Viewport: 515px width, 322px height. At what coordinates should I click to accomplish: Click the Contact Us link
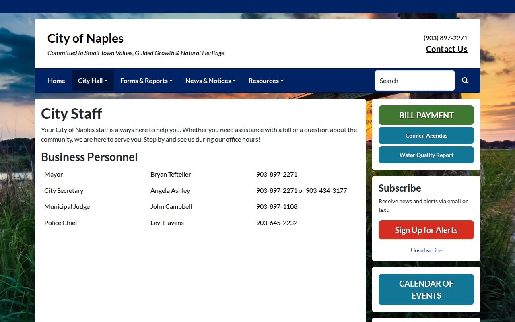pyautogui.click(x=447, y=49)
